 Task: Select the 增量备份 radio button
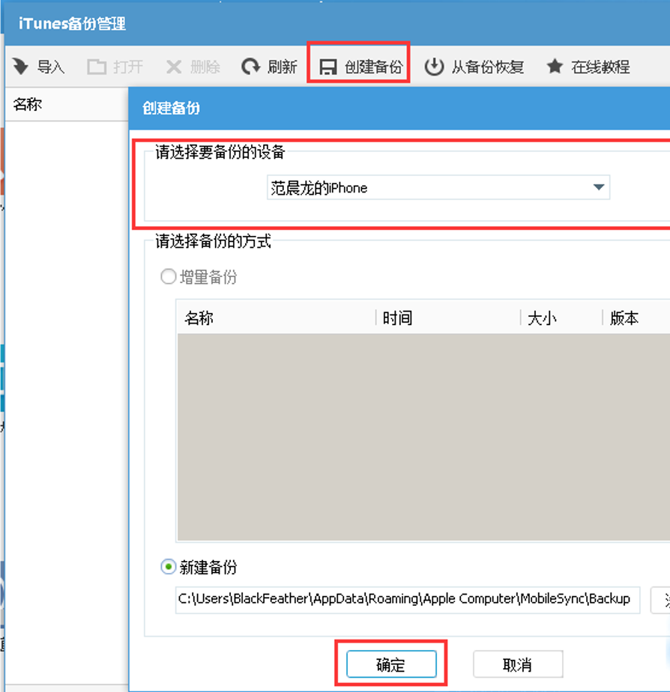[169, 276]
